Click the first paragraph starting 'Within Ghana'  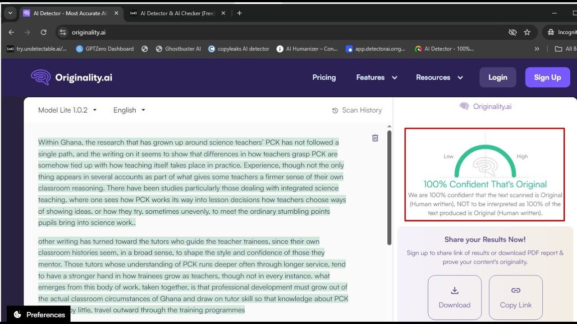point(192,182)
